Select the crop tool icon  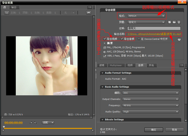(x=7, y=13)
